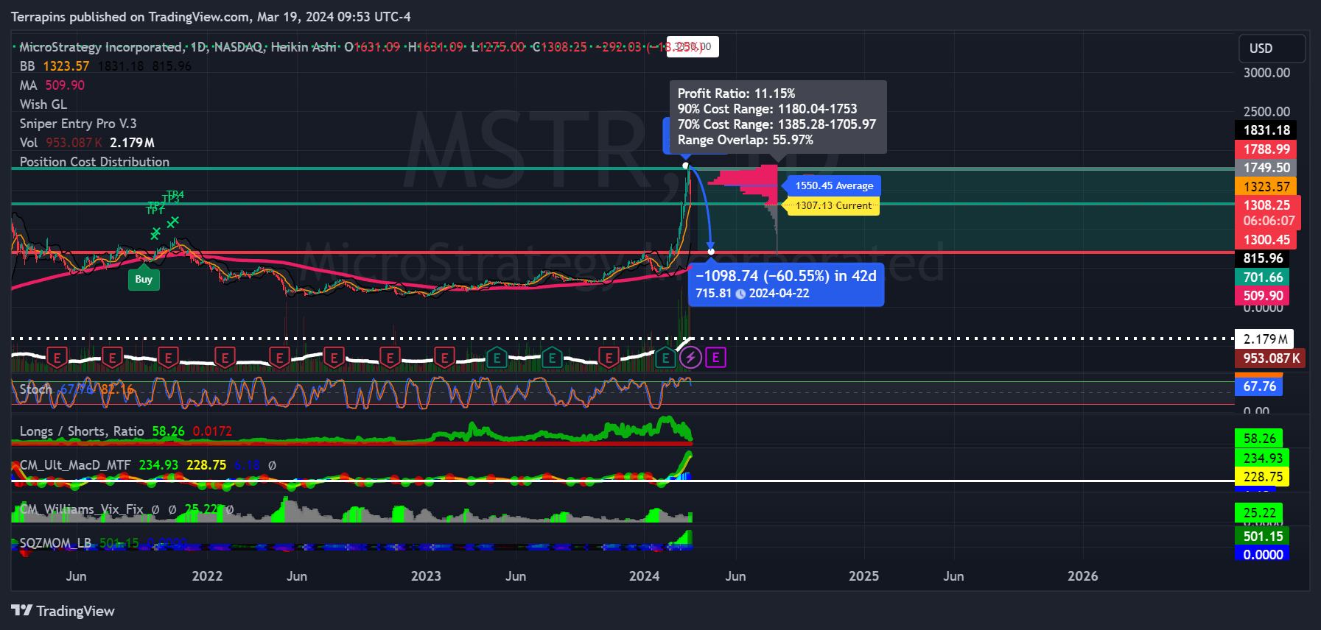Click the green Buy signal label
The height and width of the screenshot is (630, 1321).
coord(144,279)
